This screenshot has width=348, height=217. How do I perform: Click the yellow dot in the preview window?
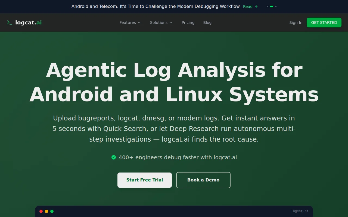(46, 211)
